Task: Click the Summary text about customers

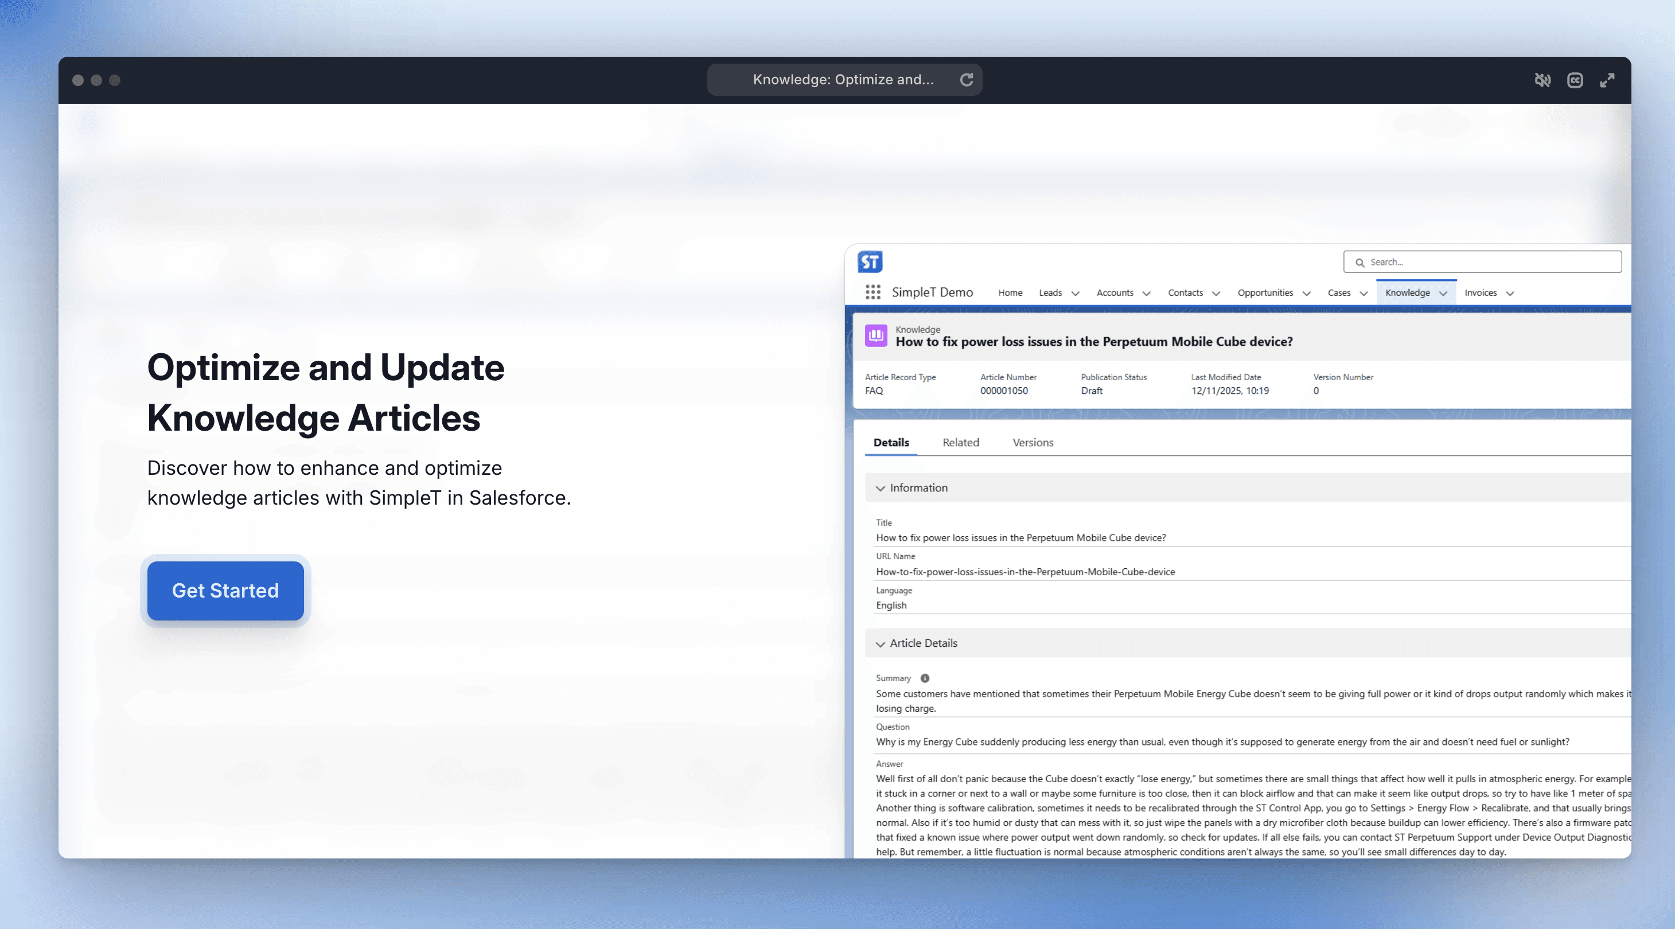Action: click(x=1253, y=701)
